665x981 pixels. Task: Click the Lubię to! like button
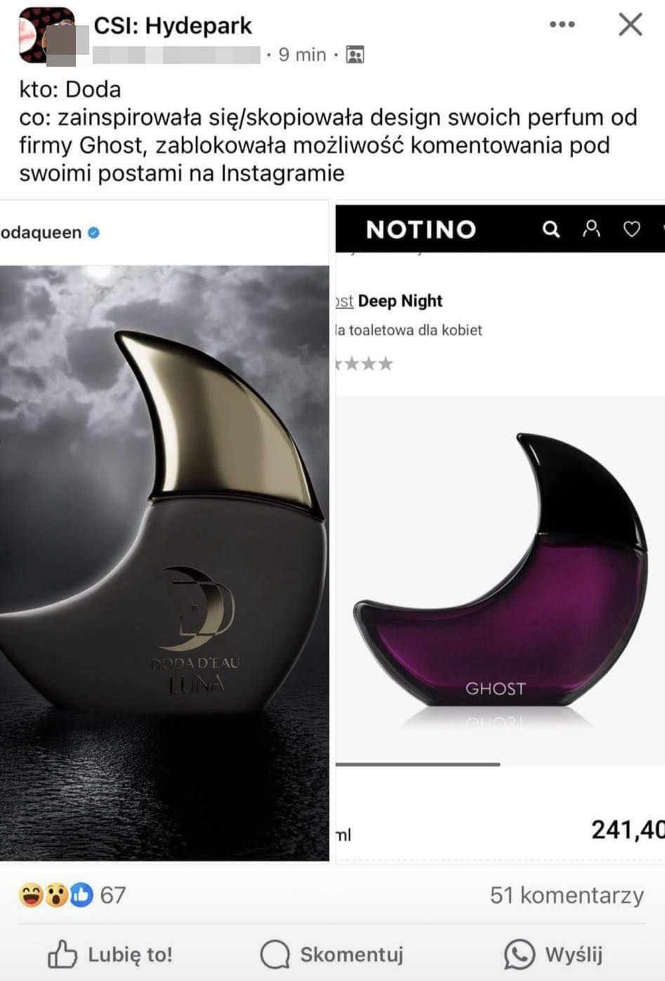coord(110,954)
